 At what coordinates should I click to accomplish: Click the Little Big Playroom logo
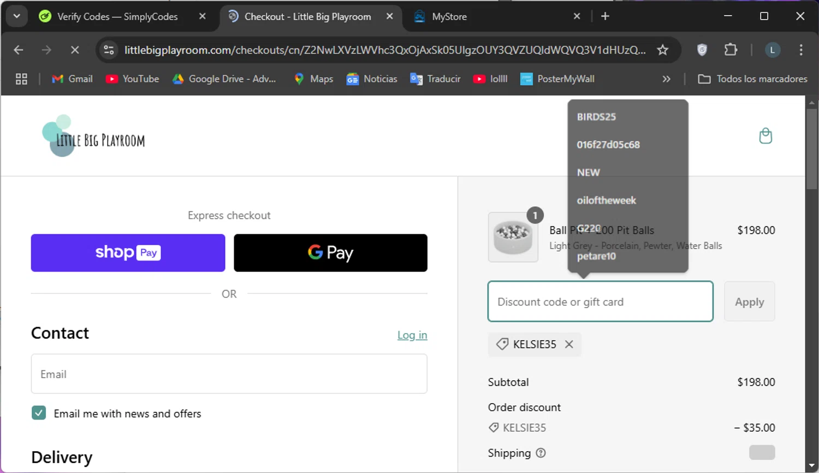(93, 136)
